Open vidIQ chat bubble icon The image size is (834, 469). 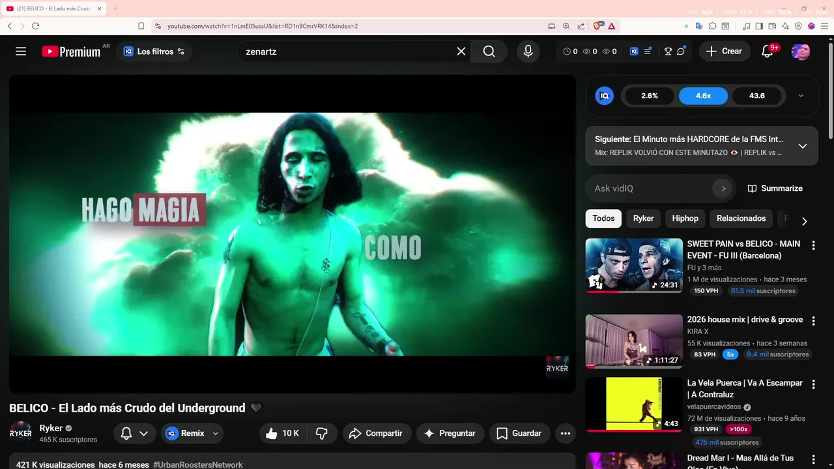(x=681, y=51)
